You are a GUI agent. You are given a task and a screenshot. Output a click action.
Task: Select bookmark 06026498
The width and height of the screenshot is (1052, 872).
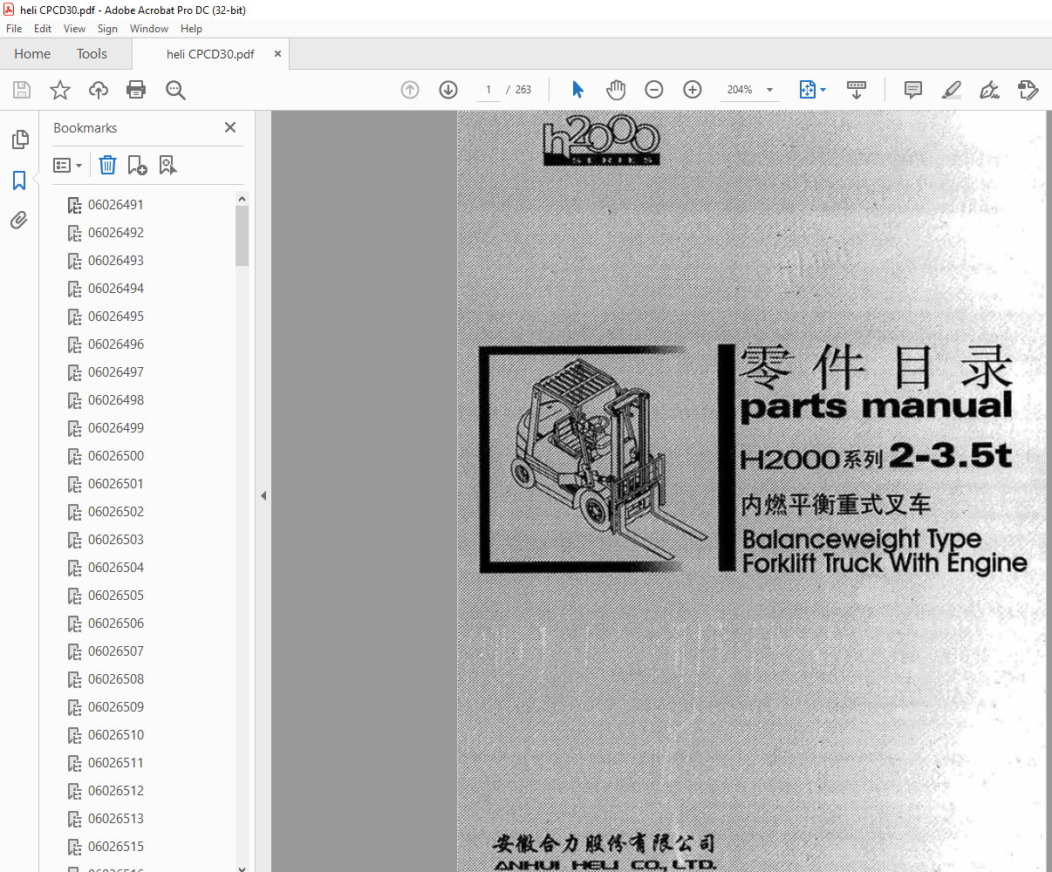coord(116,400)
